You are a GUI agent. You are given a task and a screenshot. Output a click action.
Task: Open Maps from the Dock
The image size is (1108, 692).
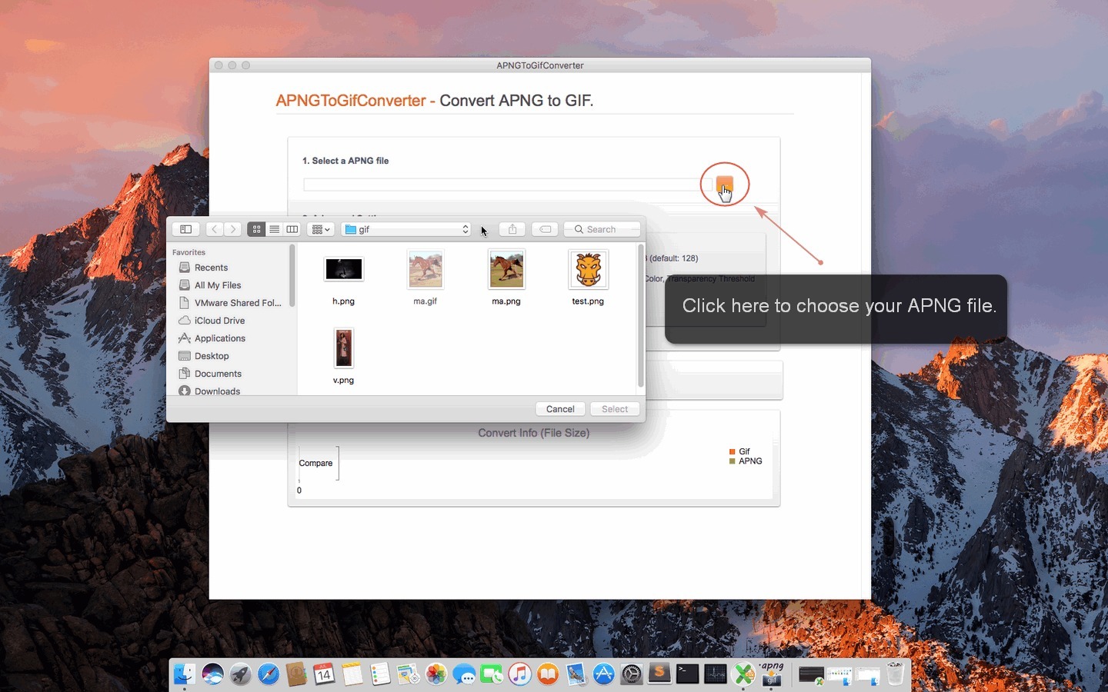(408, 674)
